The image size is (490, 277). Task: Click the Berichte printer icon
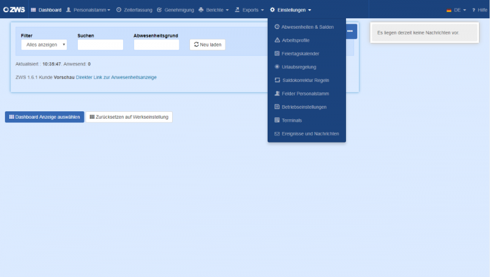[x=201, y=10]
